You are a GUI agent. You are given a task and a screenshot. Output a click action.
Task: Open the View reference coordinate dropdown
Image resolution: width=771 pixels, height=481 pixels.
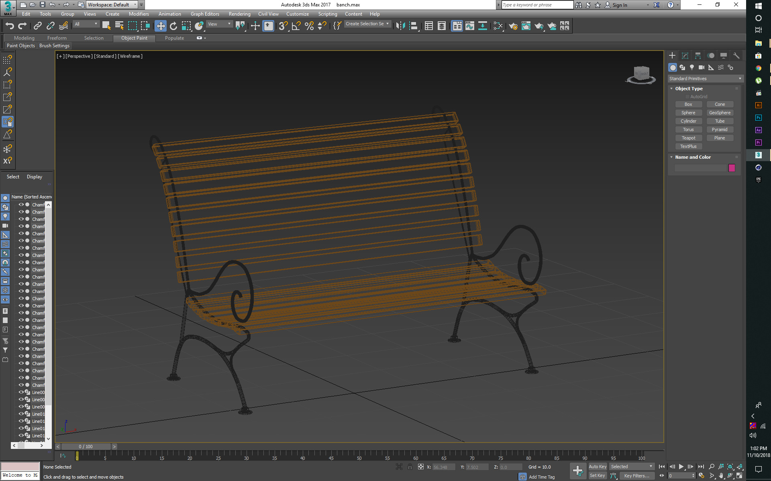(219, 24)
